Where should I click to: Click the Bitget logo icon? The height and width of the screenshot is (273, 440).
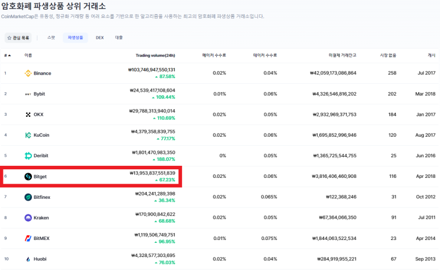pyautogui.click(x=28, y=176)
